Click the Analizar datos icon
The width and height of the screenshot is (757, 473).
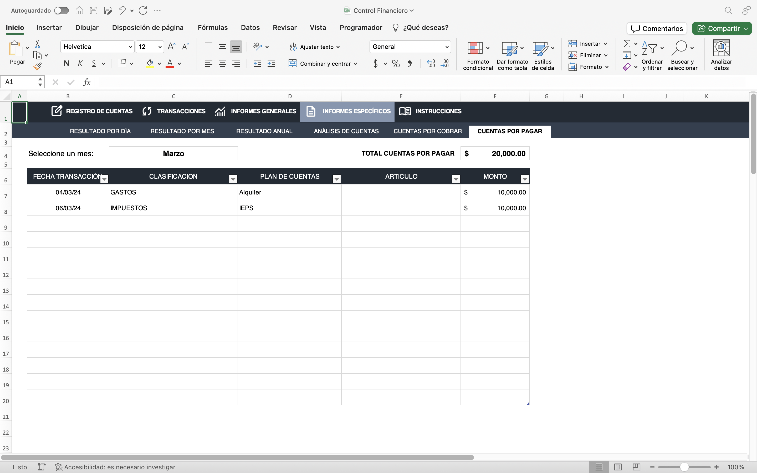721,48
